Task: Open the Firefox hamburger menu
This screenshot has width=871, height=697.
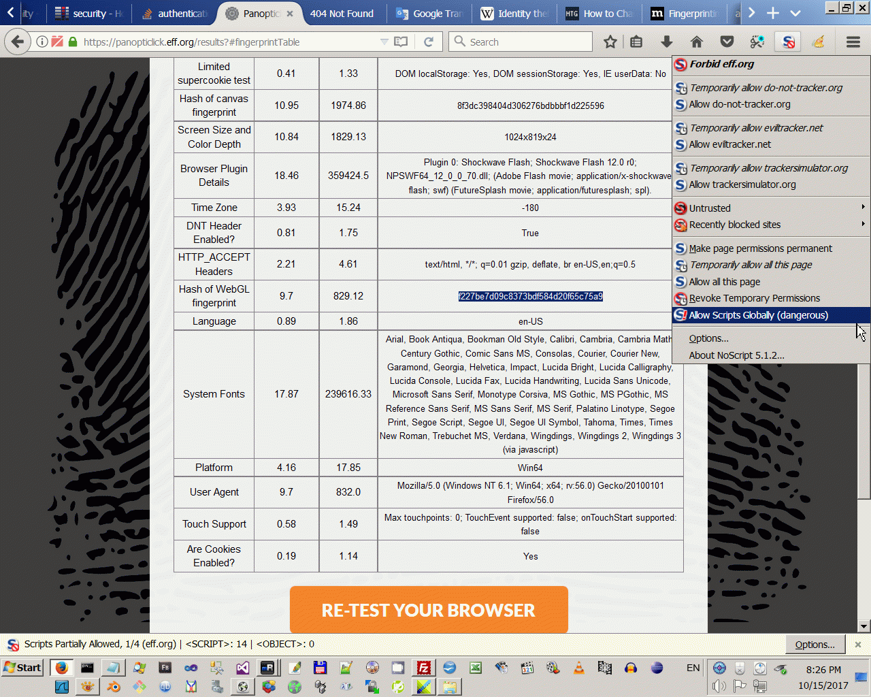Action: (853, 42)
